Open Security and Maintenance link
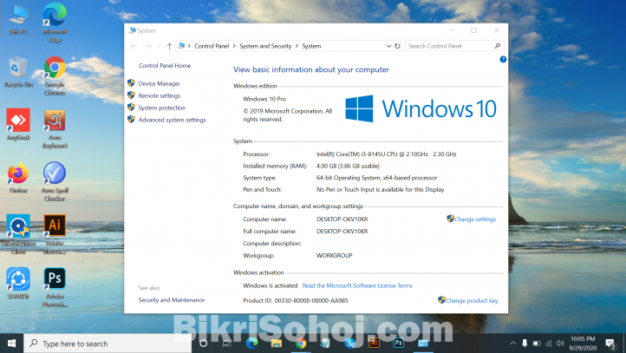Viewport: 626px width, 353px height. pyautogui.click(x=172, y=300)
